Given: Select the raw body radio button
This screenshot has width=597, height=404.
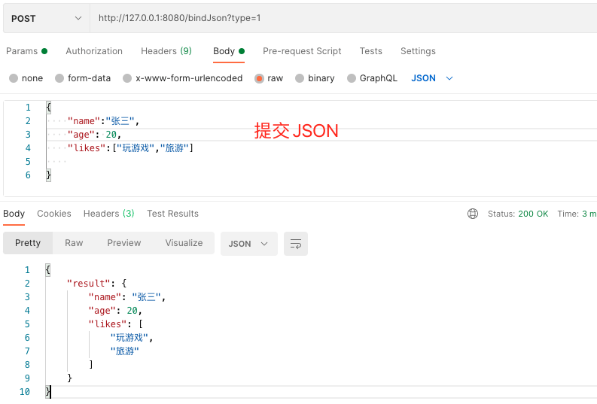Looking at the screenshot, I should pos(260,78).
